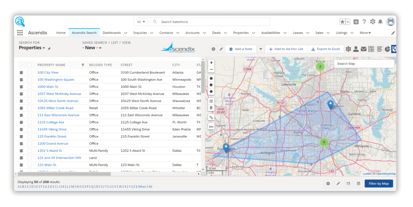Select the Ascendix Search tab
Image resolution: width=413 pixels, height=207 pixels.
[x=84, y=33]
